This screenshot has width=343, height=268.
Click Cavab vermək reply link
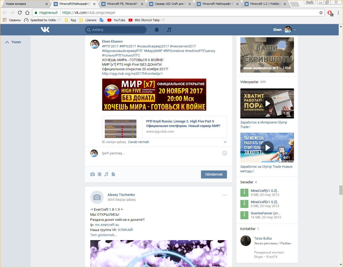(x=139, y=142)
